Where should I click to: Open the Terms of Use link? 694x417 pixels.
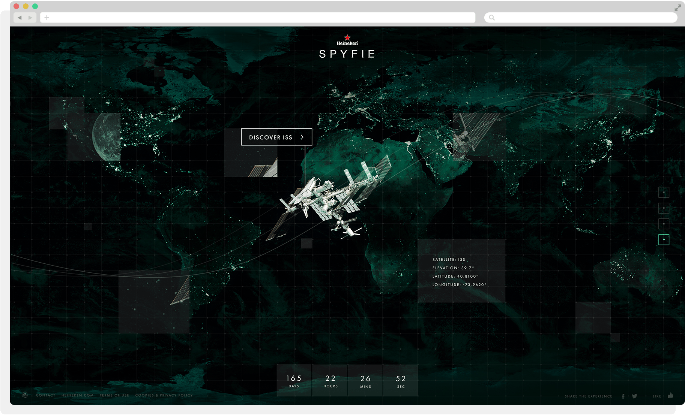click(x=114, y=395)
